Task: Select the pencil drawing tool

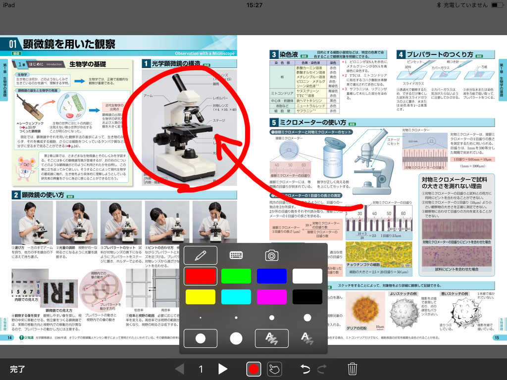Action: pyautogui.click(x=201, y=255)
